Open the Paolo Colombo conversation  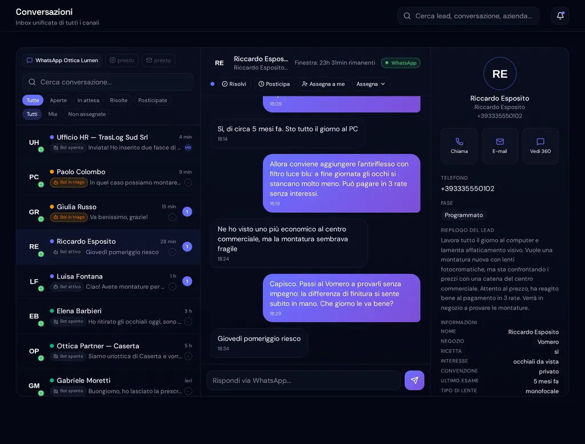pyautogui.click(x=108, y=177)
